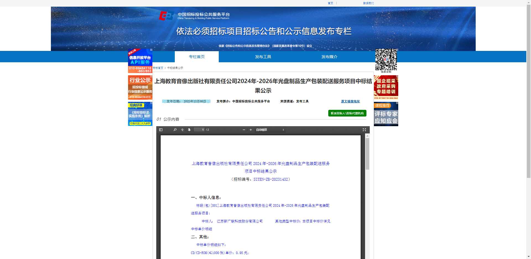Click the 发布日期 date text
Image resolution: width=531 pixels, height=259 pixels.
coord(186,101)
